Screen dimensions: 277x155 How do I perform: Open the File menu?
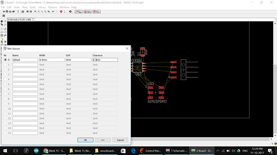[x=3, y=7]
